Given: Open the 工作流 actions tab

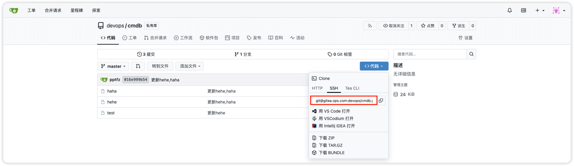Looking at the screenshot, I should coord(183,38).
